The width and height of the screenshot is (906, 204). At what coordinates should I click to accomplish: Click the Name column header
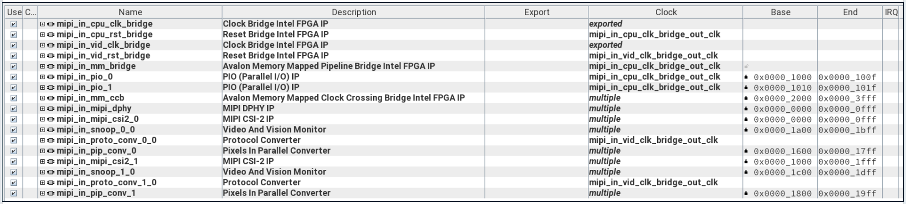tap(130, 12)
